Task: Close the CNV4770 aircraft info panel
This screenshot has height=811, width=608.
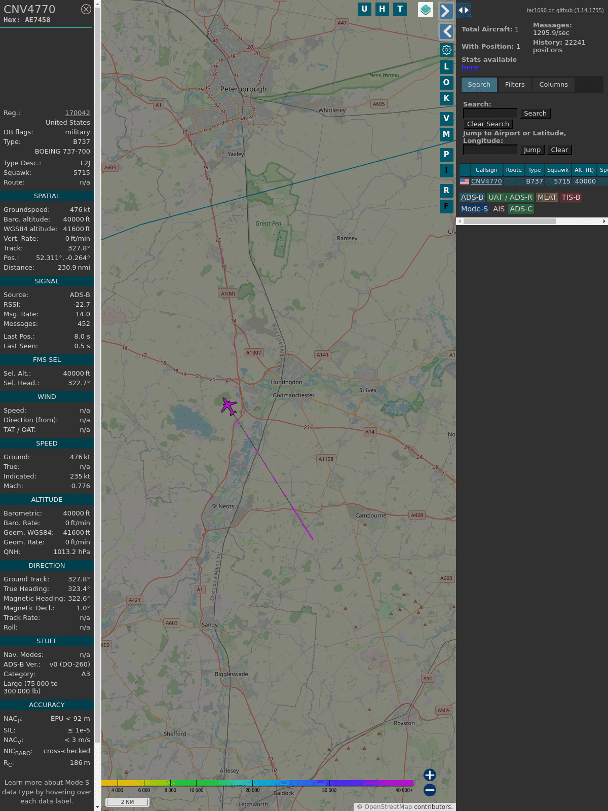Action: click(86, 9)
